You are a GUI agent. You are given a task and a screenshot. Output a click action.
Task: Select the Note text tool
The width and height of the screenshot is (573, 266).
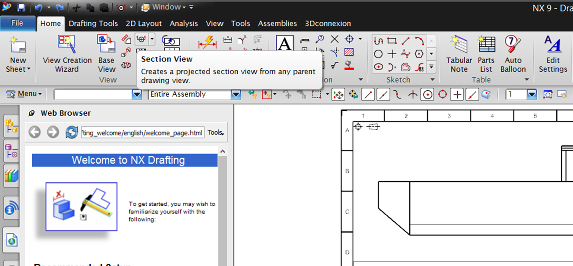tap(285, 43)
